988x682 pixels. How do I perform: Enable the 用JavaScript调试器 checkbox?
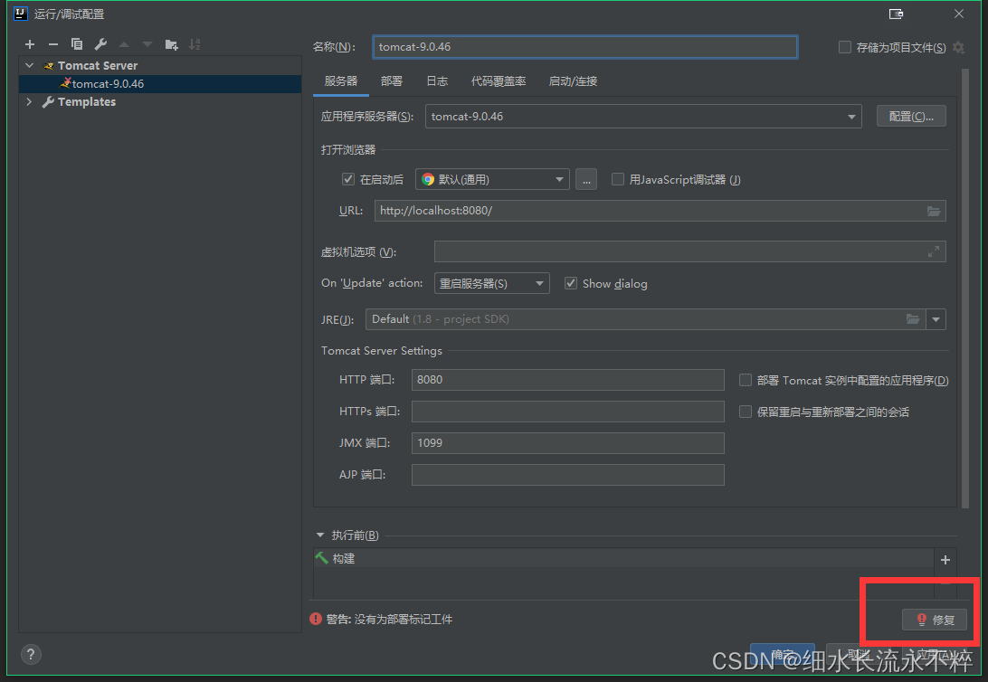[x=618, y=179]
